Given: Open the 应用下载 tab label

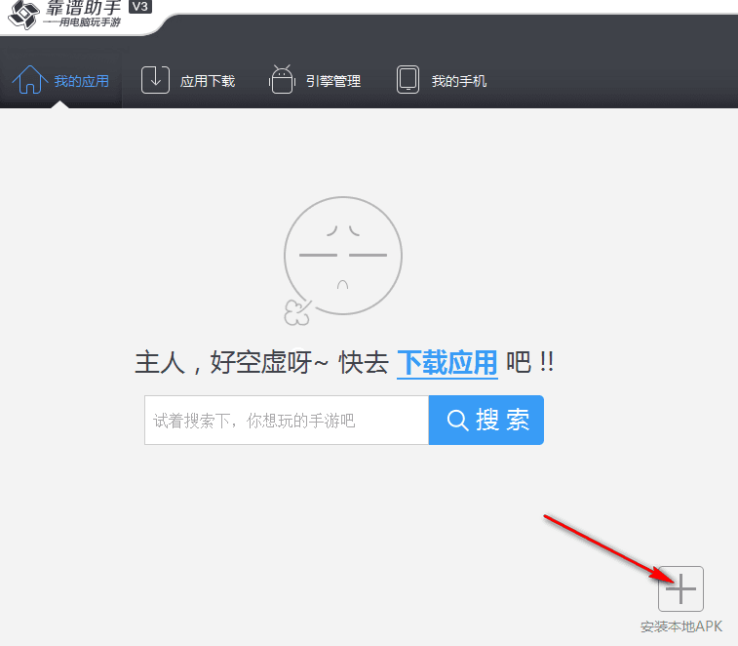Looking at the screenshot, I should tap(208, 81).
